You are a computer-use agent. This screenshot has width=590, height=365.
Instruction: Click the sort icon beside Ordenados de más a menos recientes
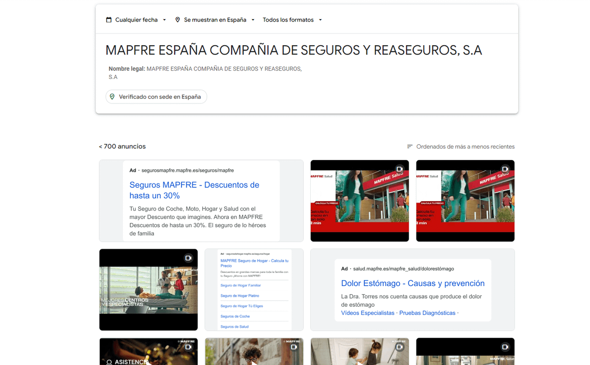pyautogui.click(x=410, y=147)
